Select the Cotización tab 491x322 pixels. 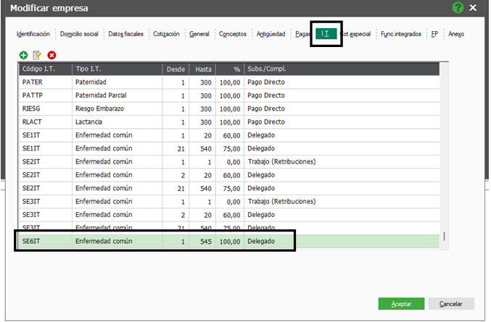169,34
